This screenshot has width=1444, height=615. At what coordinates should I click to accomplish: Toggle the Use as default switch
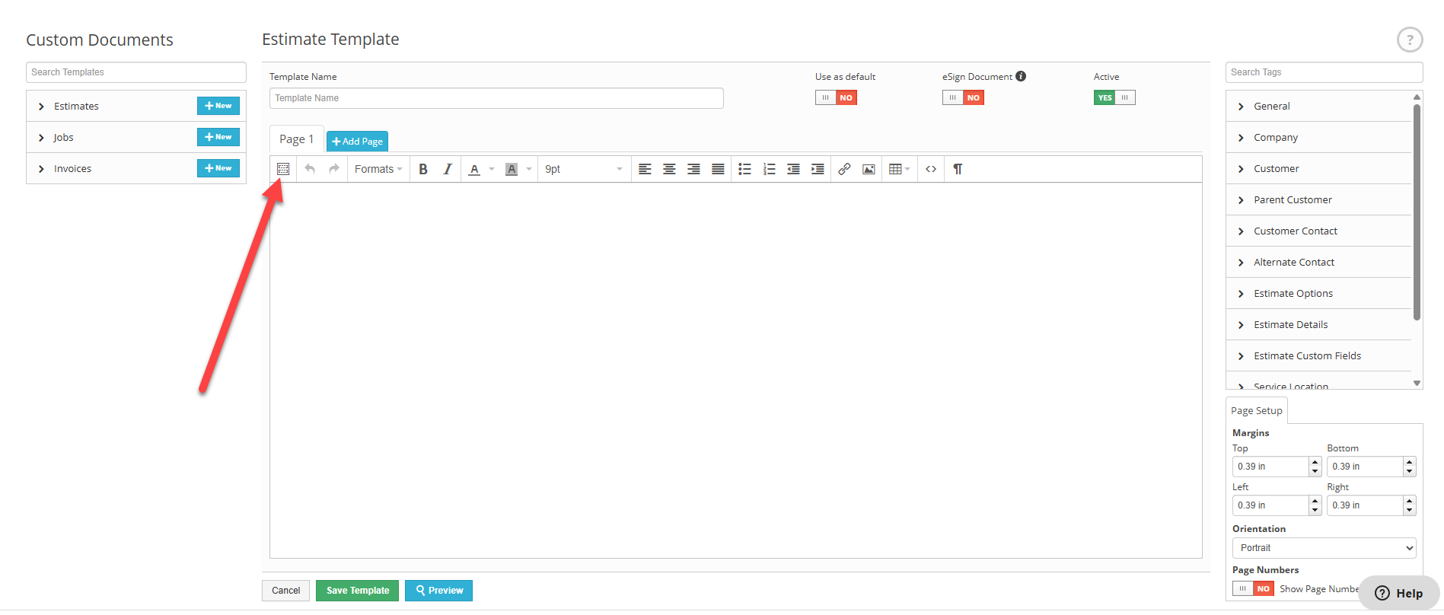[836, 97]
